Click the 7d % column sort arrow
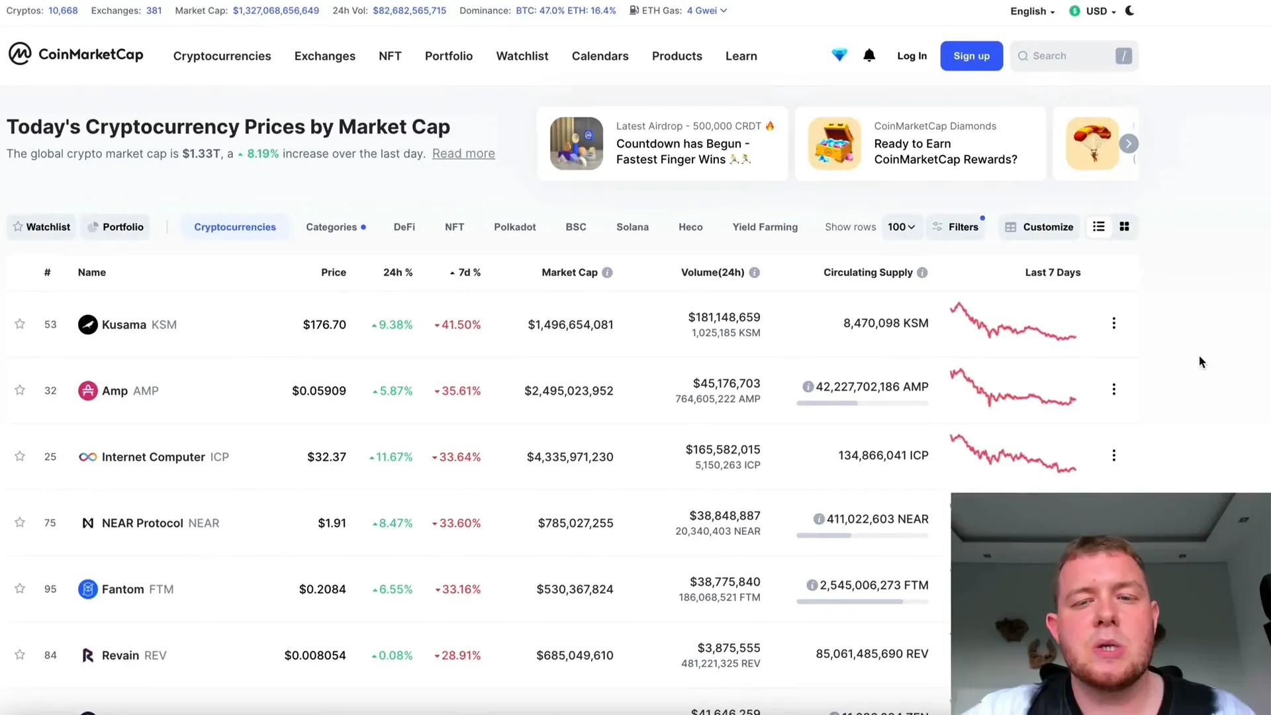 tap(451, 272)
